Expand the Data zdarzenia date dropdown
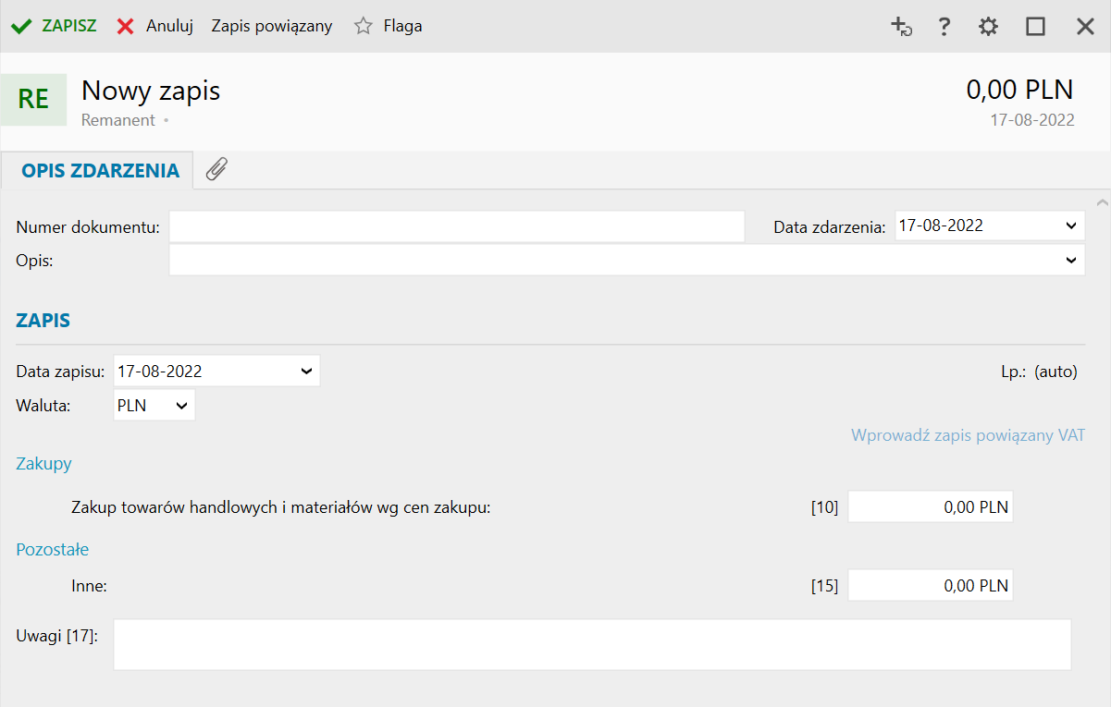1111x707 pixels. coord(1071,226)
